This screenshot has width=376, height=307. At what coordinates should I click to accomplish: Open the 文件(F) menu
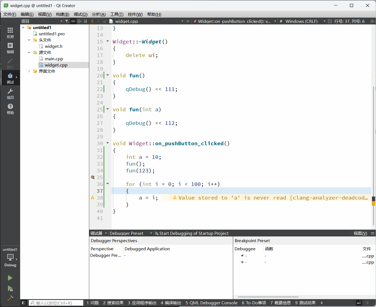point(10,14)
